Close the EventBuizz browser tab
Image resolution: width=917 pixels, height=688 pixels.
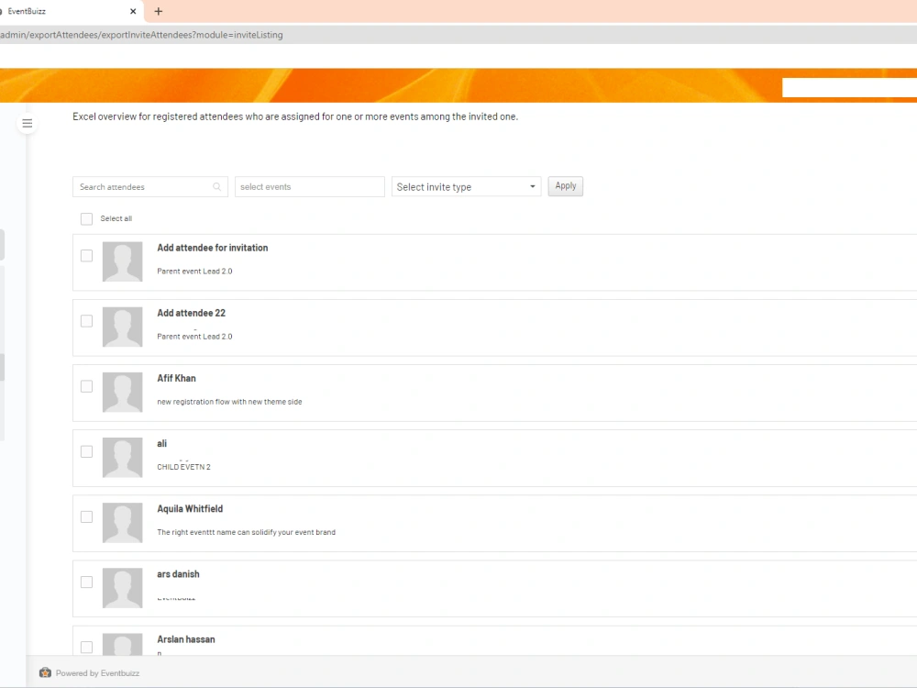pos(133,11)
